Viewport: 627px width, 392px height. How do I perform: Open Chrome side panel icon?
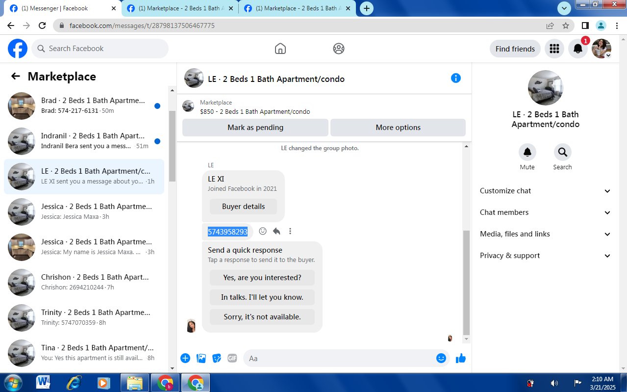coord(585,26)
